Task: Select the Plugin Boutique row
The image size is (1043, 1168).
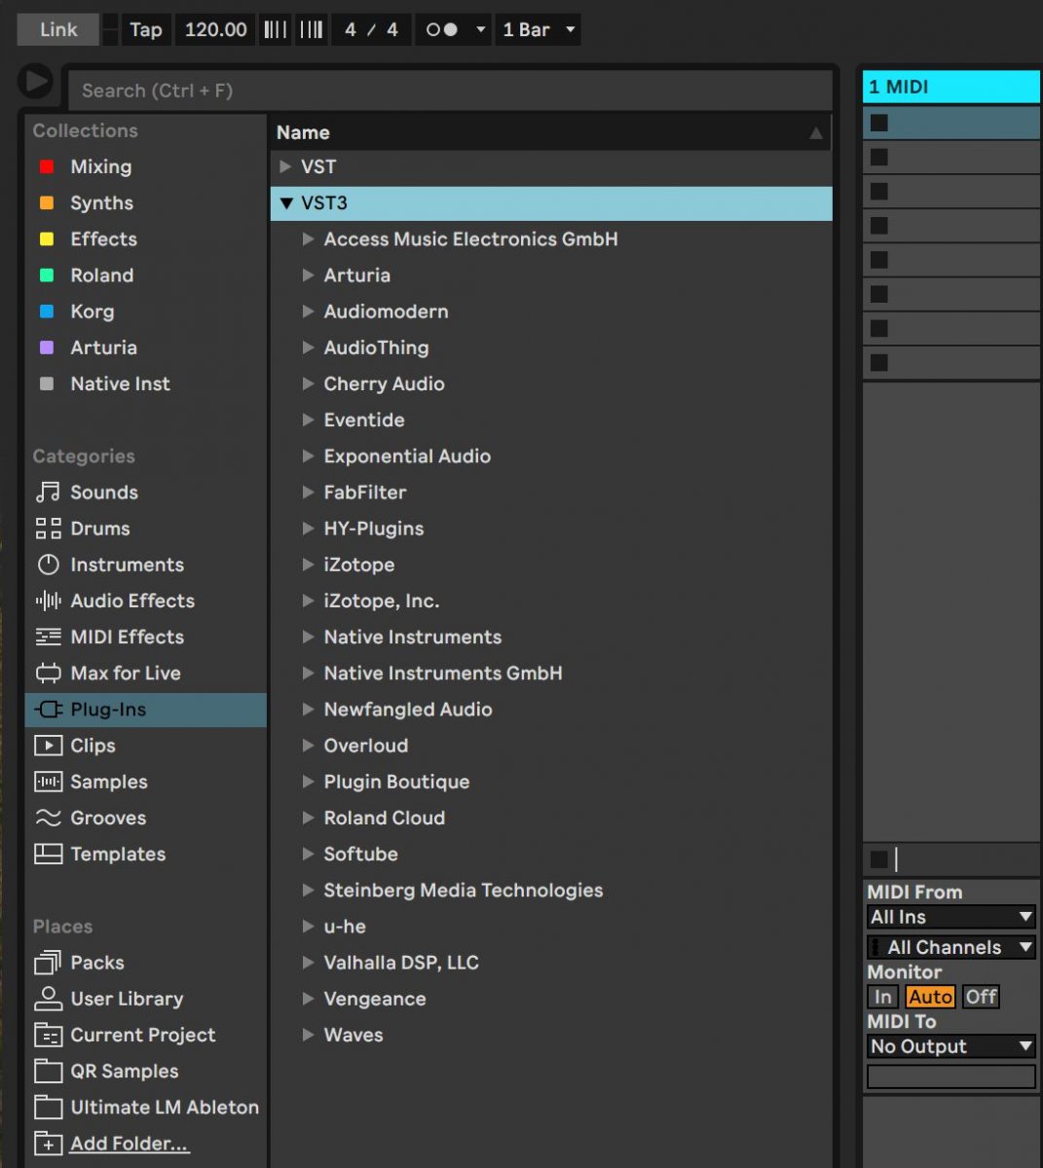Action: (551, 782)
